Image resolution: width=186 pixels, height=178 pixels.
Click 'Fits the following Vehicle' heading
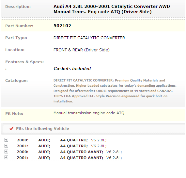[x=43, y=129]
